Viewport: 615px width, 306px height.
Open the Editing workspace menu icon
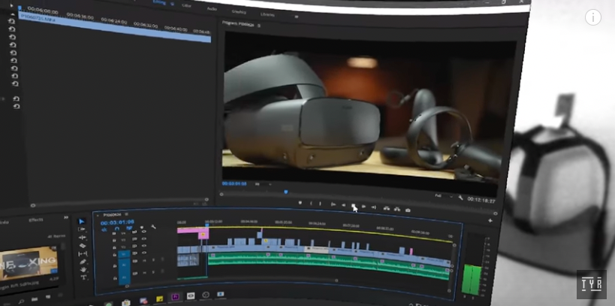pyautogui.click(x=172, y=4)
